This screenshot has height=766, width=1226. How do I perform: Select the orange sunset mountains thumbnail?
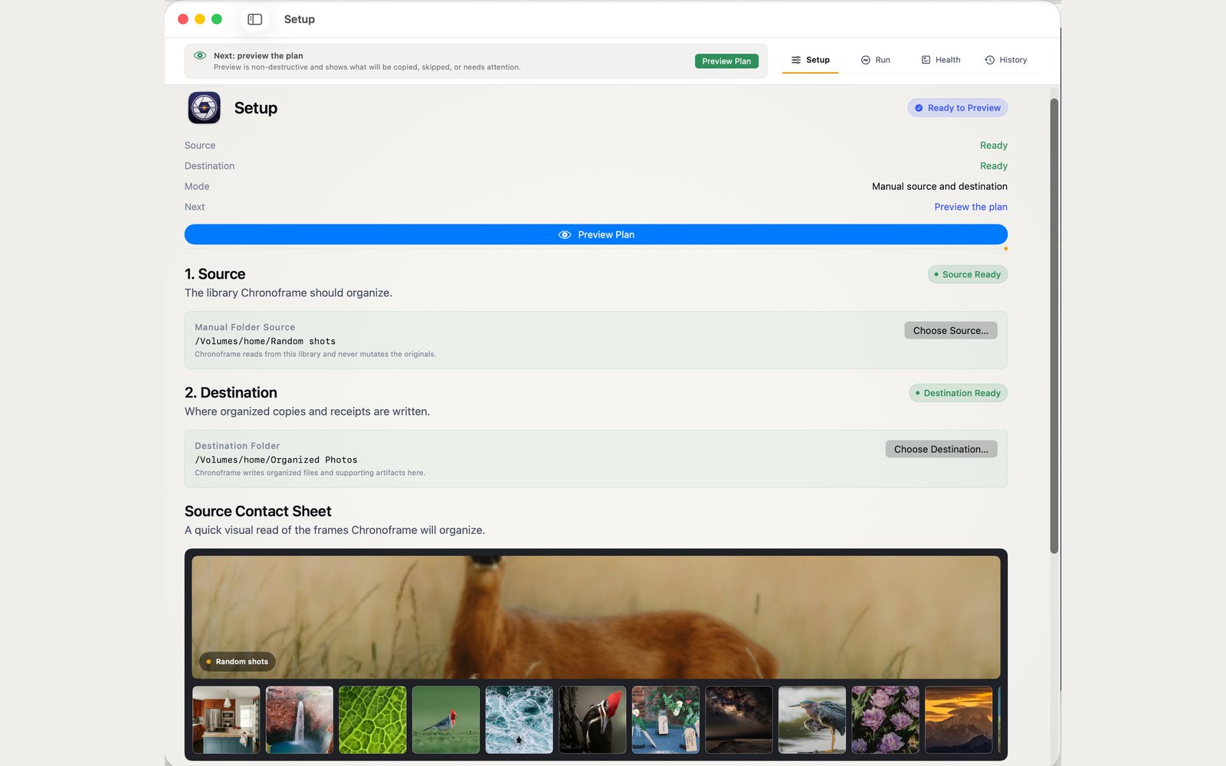click(x=959, y=719)
